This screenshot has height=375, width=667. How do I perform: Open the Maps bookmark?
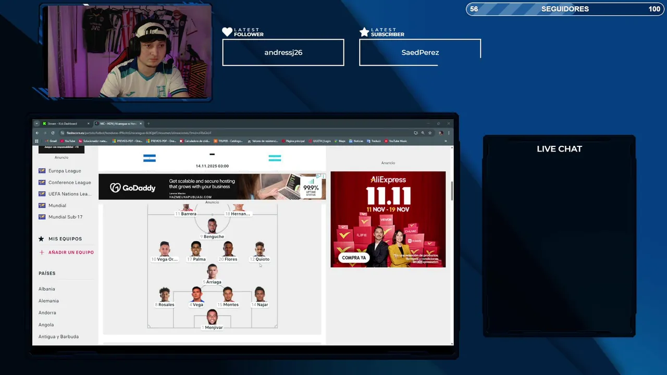coord(340,141)
